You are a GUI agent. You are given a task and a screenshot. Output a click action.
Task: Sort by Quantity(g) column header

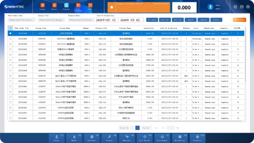tap(150, 28)
